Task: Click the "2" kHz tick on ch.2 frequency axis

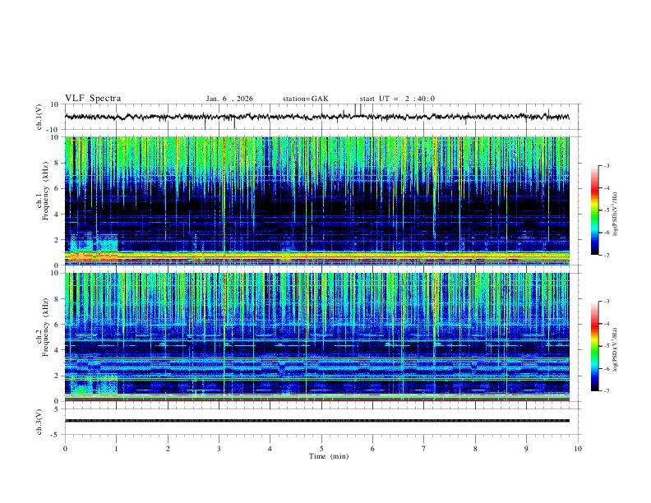Action: click(57, 376)
